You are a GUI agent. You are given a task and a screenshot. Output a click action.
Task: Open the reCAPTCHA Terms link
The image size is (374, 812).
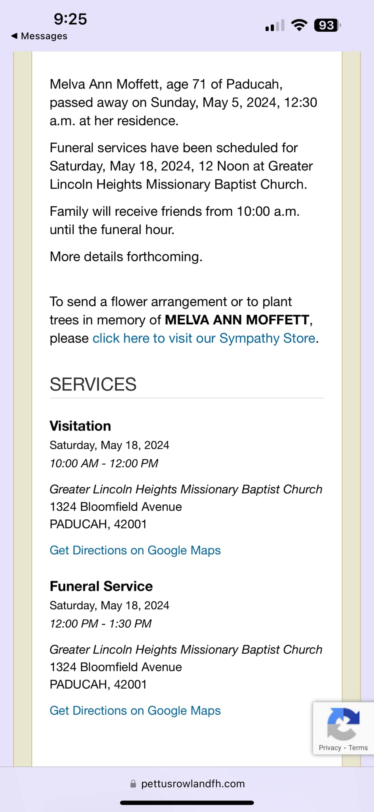(358, 747)
